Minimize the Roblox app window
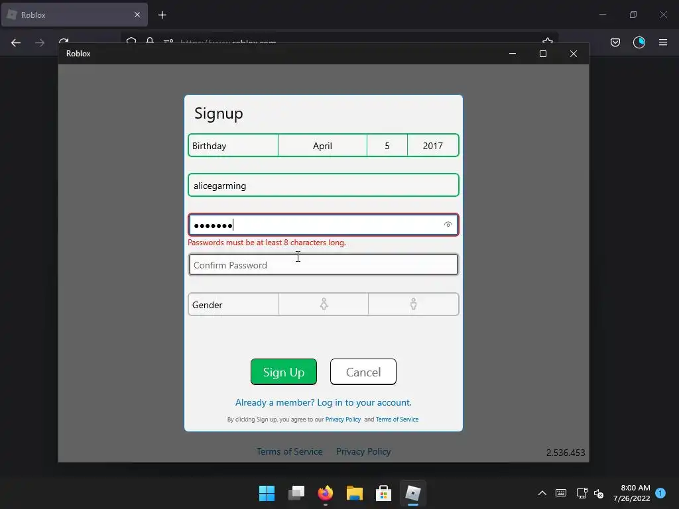This screenshot has height=509, width=679. tap(513, 54)
